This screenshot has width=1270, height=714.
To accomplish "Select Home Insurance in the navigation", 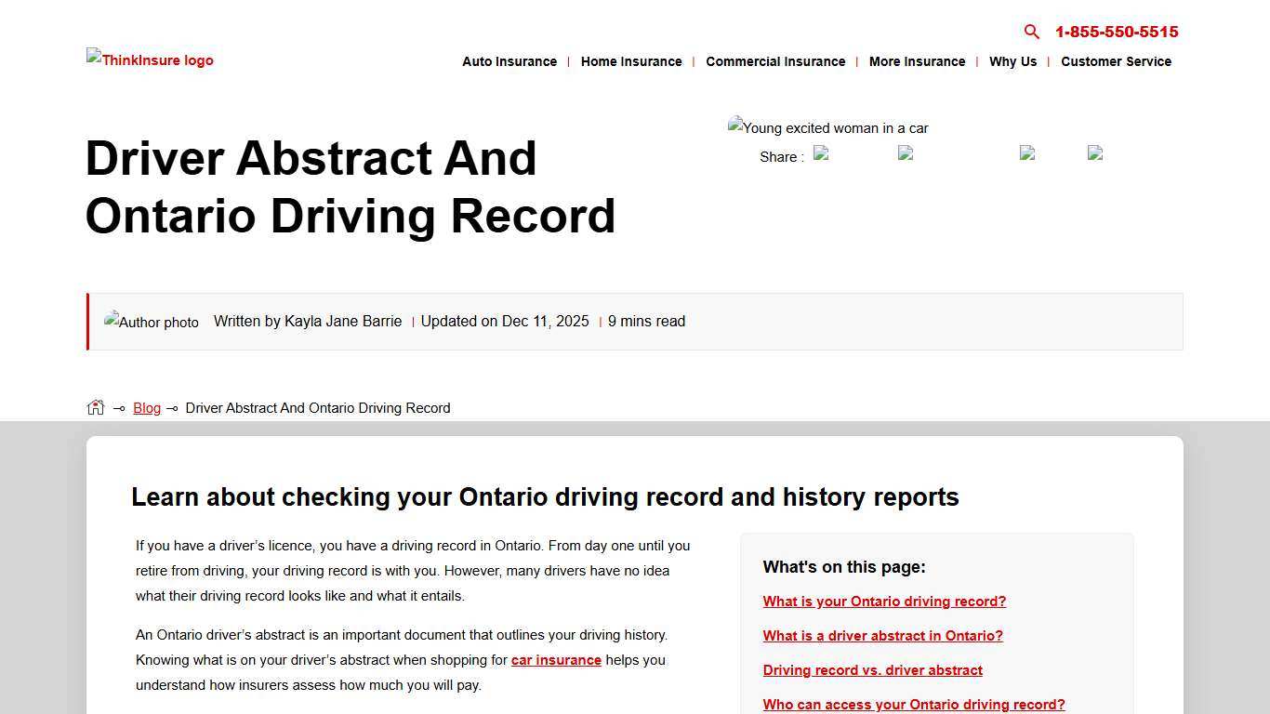I will coord(631,61).
